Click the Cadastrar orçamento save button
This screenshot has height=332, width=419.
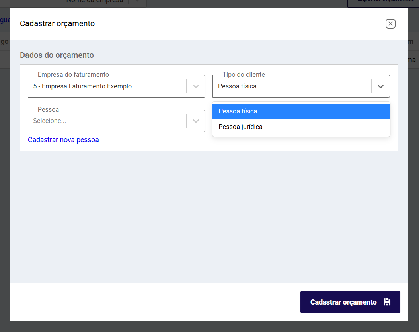tap(350, 302)
